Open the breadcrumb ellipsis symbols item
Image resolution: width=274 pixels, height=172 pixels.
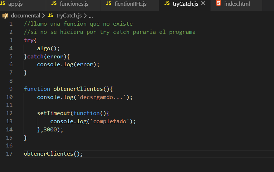(x=91, y=17)
